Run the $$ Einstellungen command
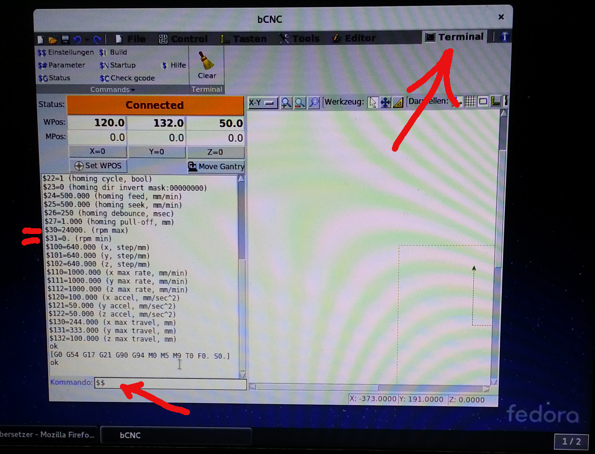Screen dimensions: 595x454 coord(66,52)
